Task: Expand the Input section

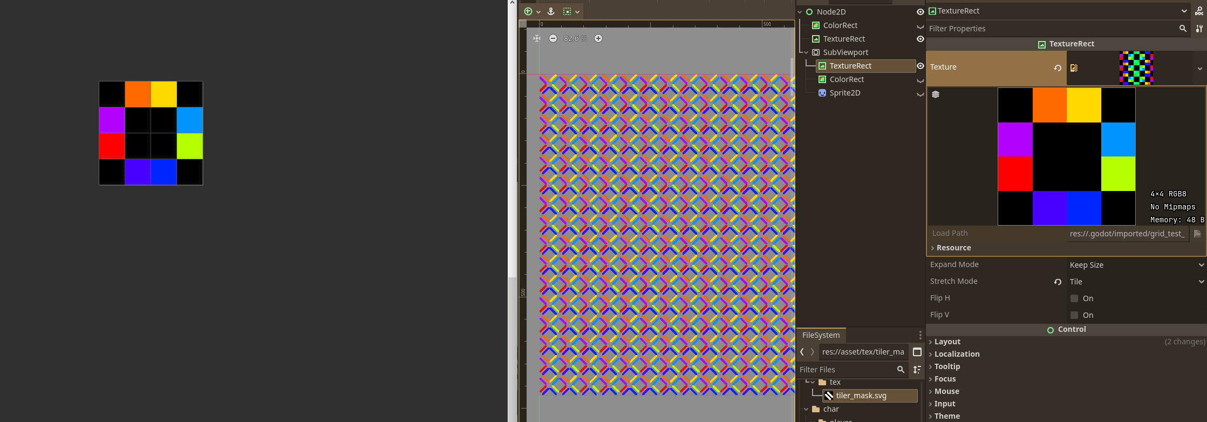Action: tap(945, 404)
